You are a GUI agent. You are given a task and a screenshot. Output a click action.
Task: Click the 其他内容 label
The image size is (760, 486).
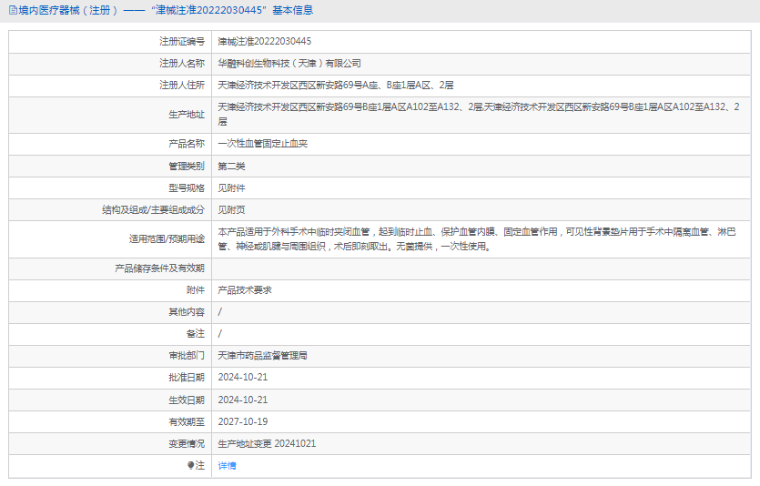[x=187, y=312]
